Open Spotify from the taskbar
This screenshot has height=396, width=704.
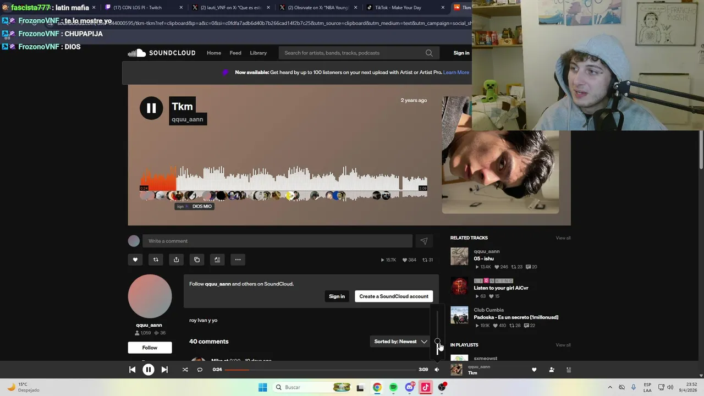click(x=393, y=387)
